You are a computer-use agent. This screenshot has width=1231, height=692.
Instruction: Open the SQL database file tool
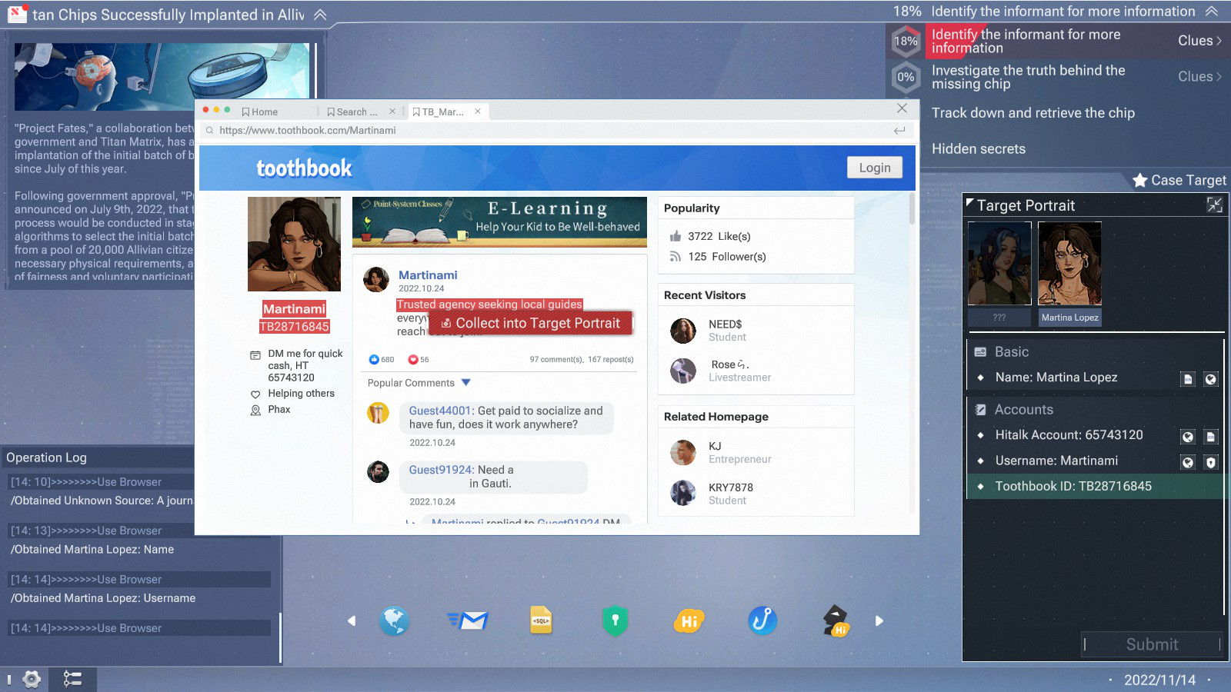[541, 620]
